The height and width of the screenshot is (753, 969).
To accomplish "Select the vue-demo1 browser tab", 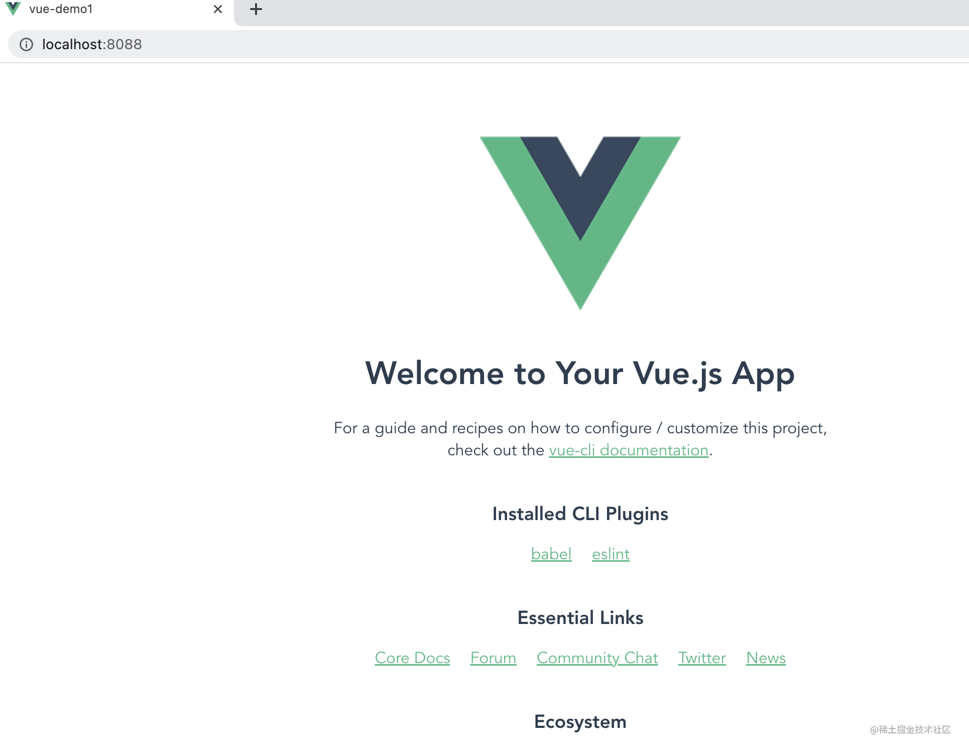I will pos(116,10).
